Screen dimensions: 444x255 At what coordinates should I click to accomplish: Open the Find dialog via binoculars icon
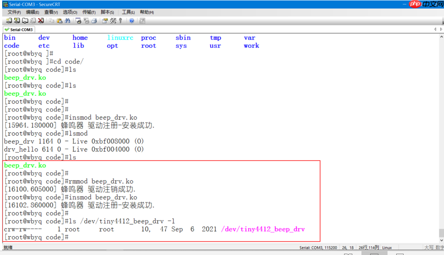pos(67,21)
